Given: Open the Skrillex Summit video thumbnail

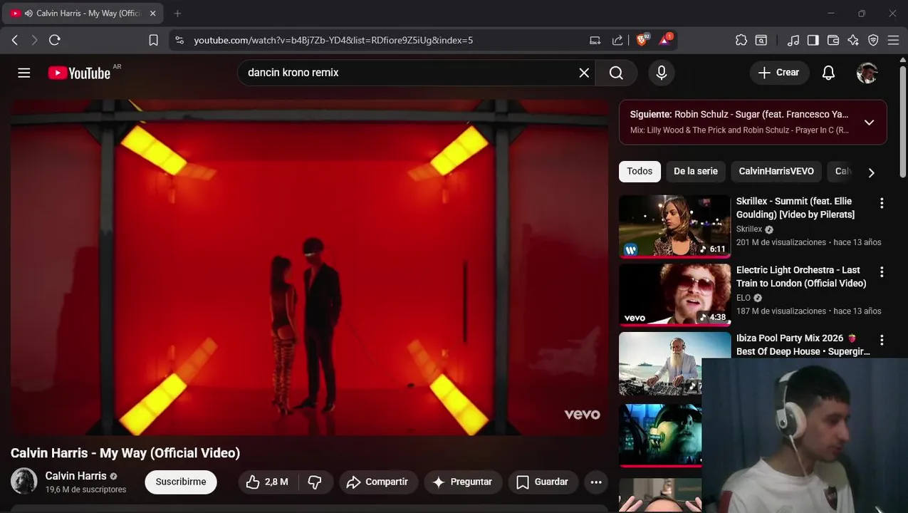Looking at the screenshot, I should click(x=674, y=226).
